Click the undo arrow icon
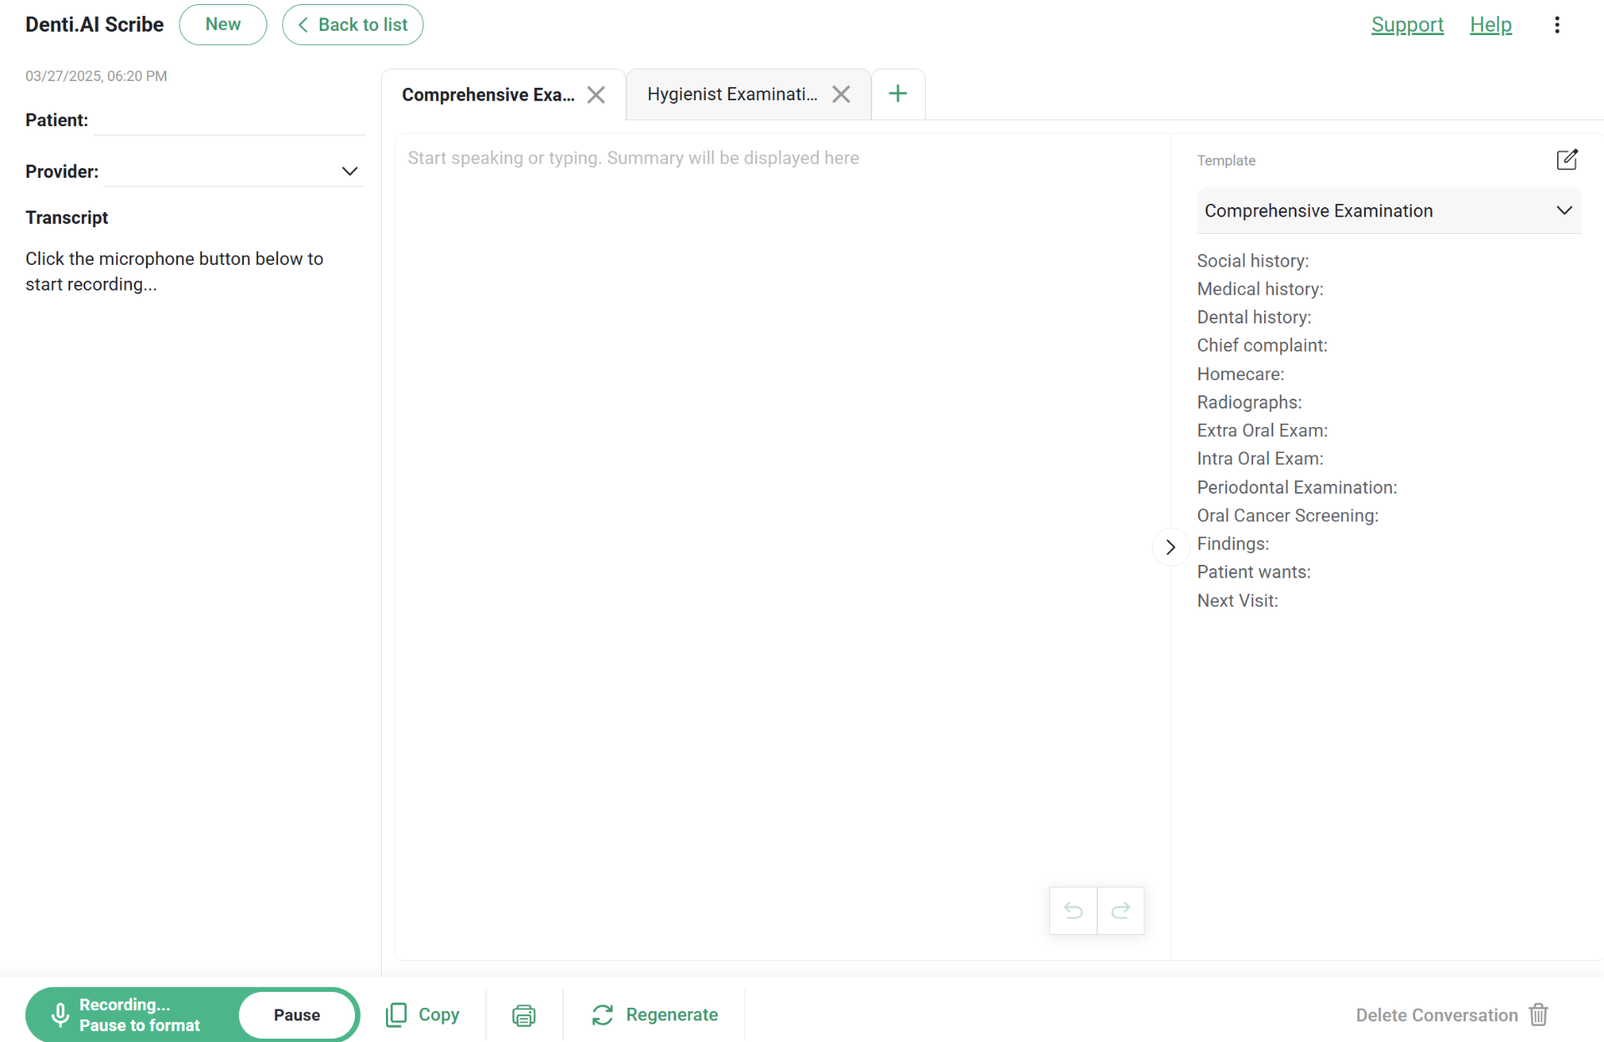Screen dimensions: 1604x1042 click(x=1073, y=911)
